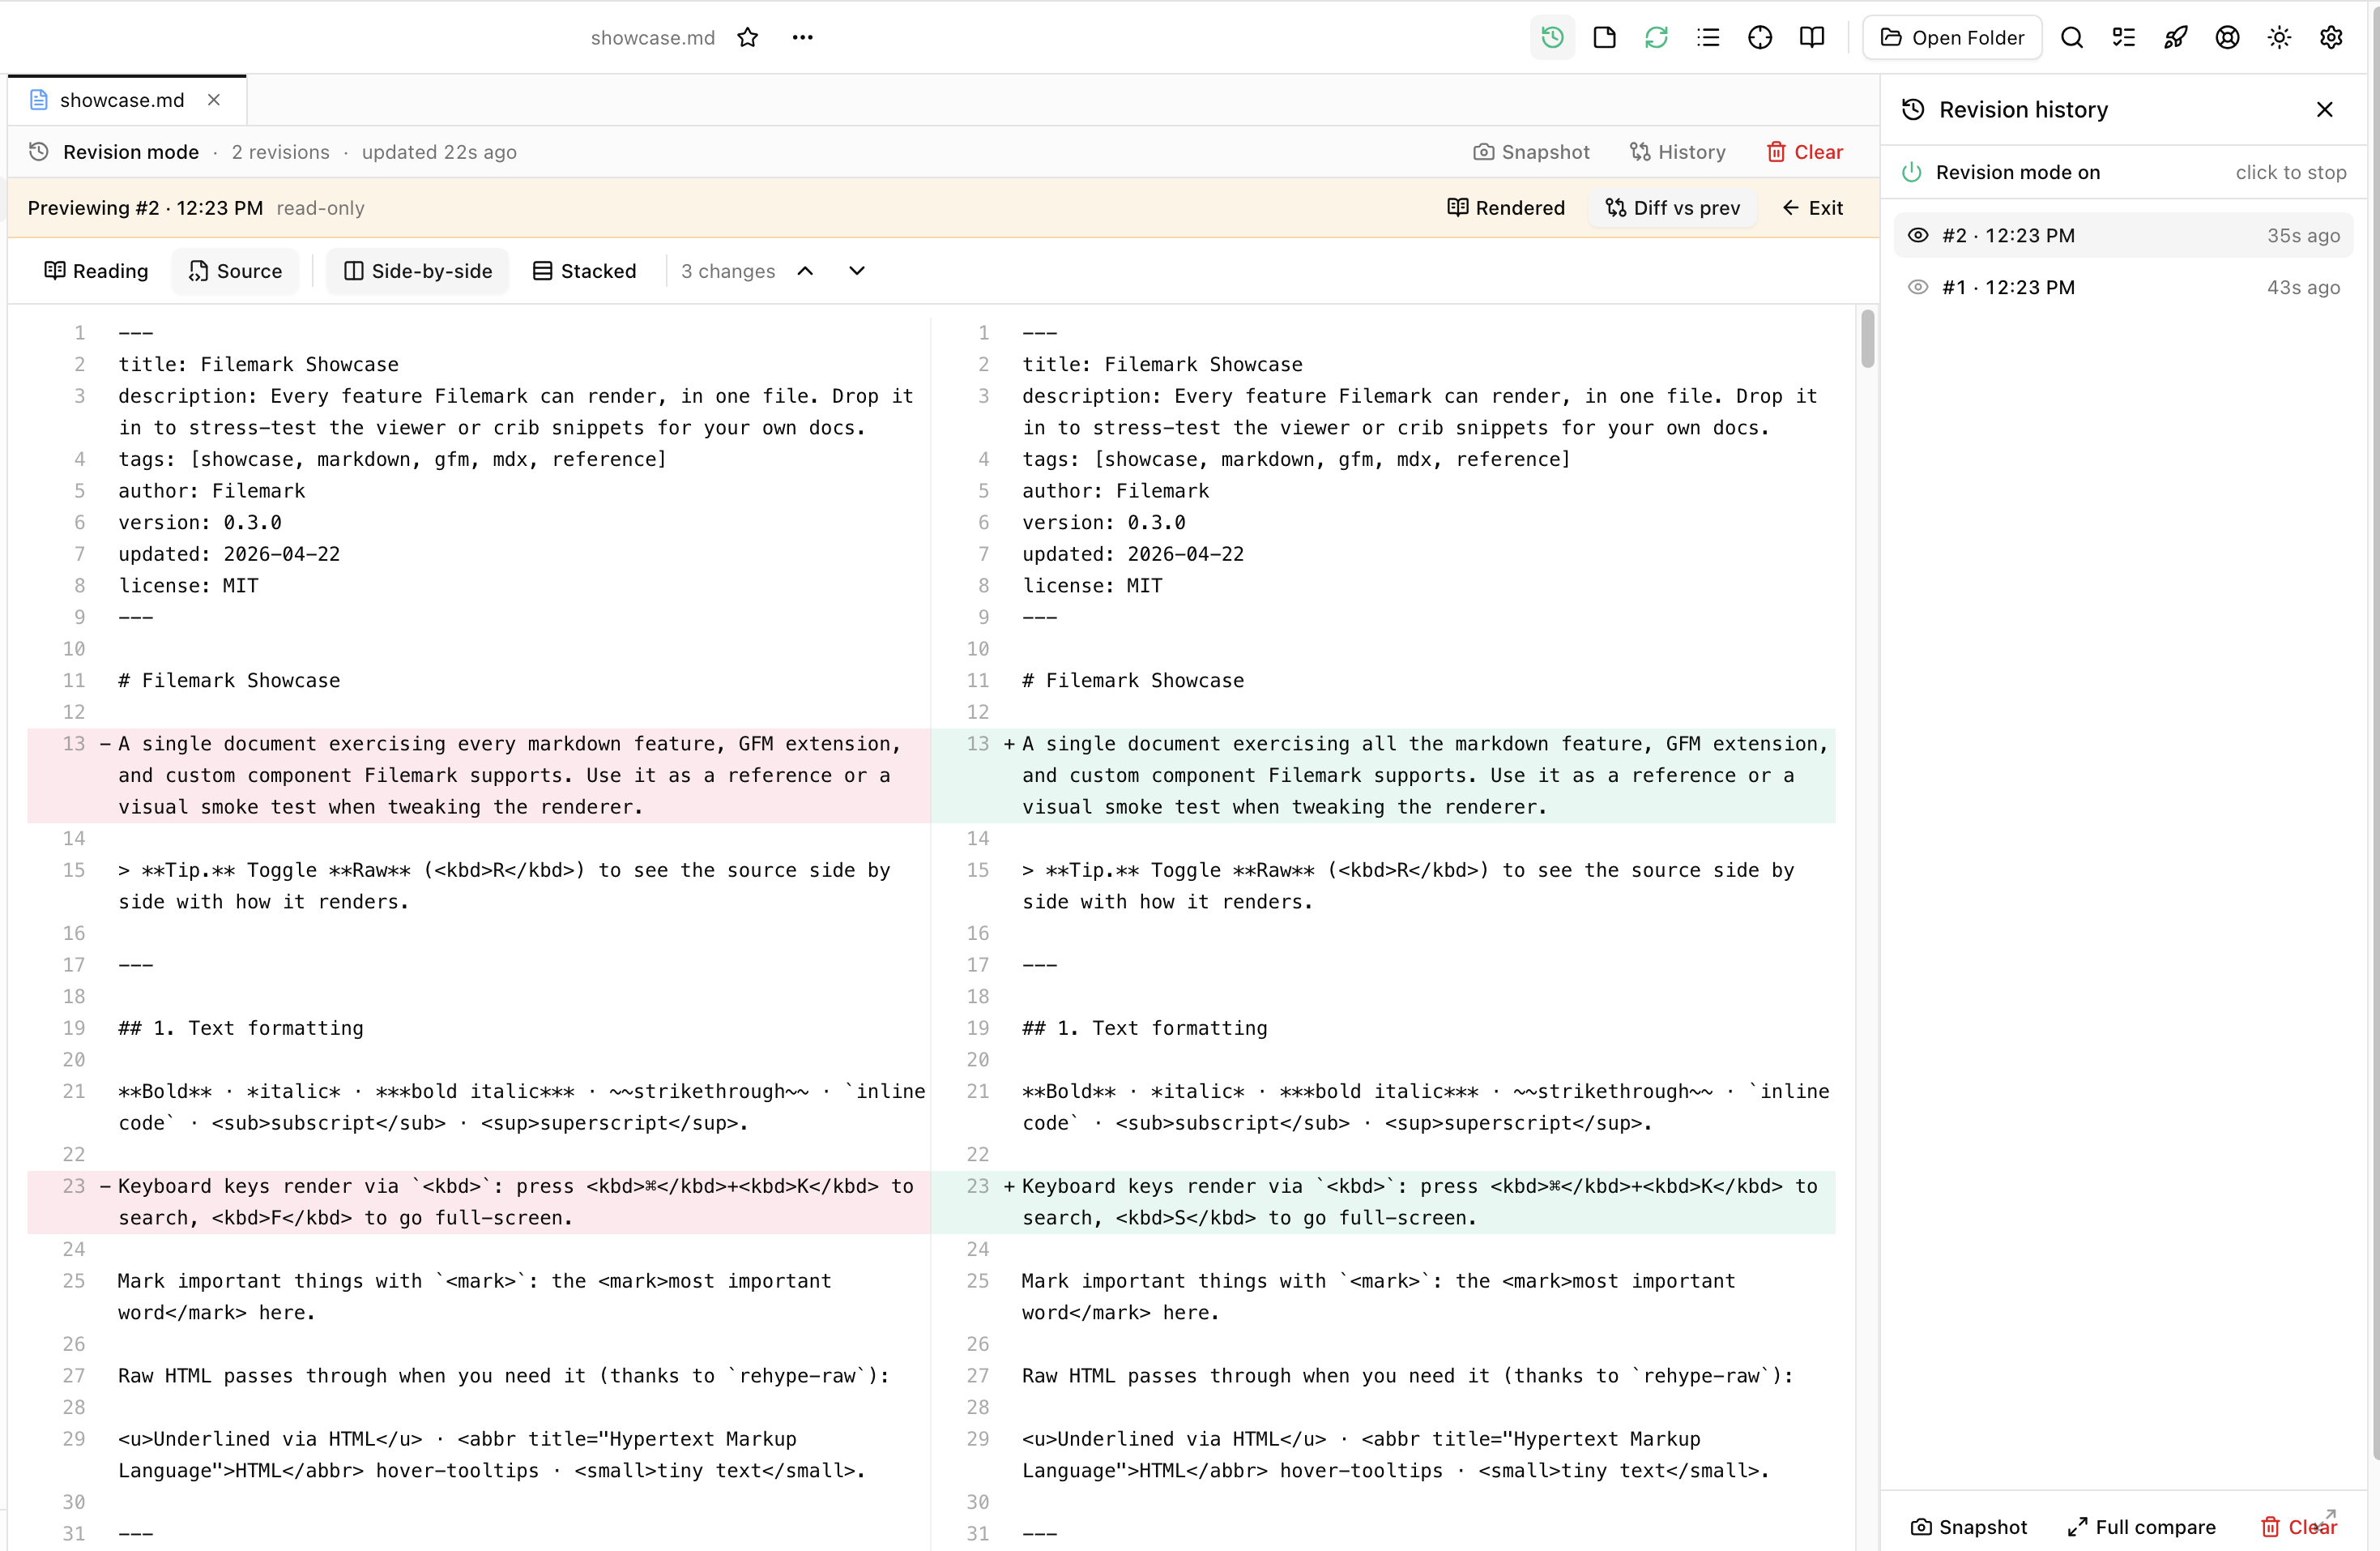Close the showcase.md tab
Viewport: 2380px width, 1551px height.
pyautogui.click(x=213, y=100)
